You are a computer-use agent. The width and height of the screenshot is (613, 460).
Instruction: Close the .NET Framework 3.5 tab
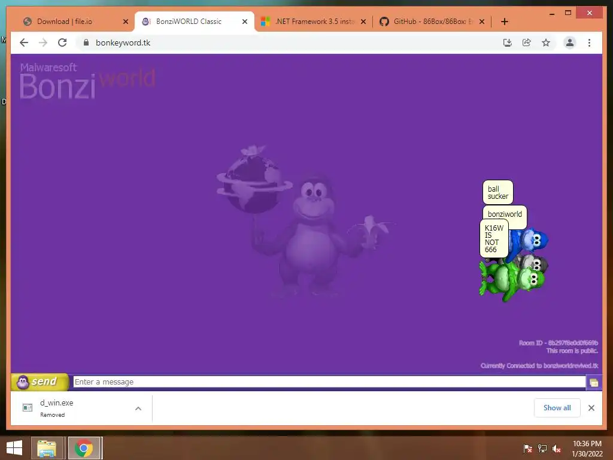pos(363,22)
